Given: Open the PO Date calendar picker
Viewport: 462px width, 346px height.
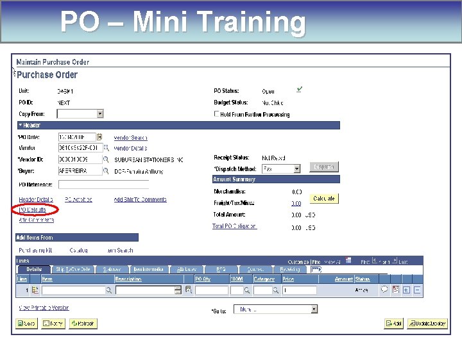Looking at the screenshot, I should click(x=99, y=137).
